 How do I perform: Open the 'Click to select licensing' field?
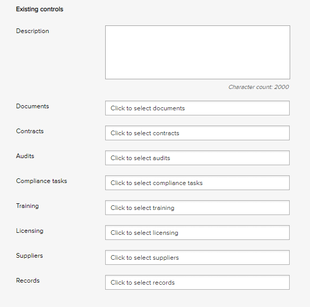197,233
